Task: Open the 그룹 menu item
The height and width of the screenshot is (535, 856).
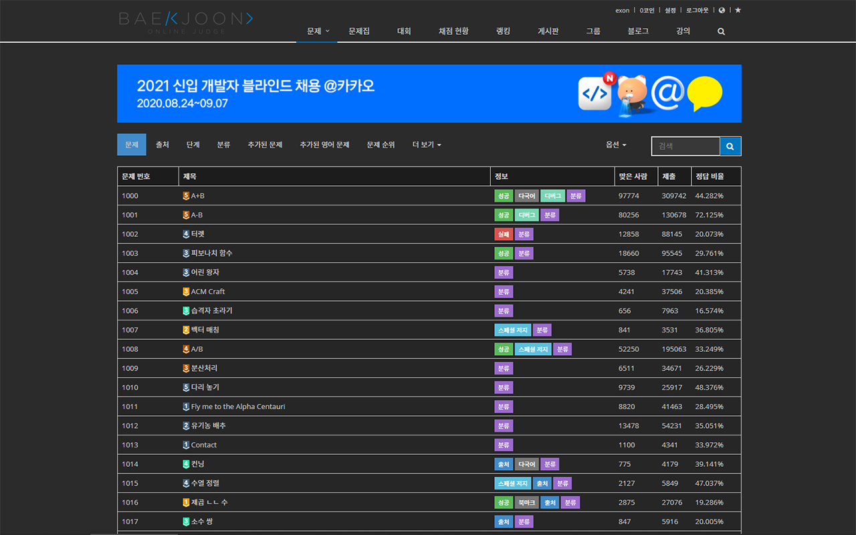Action: point(593,31)
